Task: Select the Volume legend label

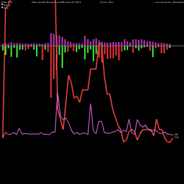Action: [x=7, y=5]
